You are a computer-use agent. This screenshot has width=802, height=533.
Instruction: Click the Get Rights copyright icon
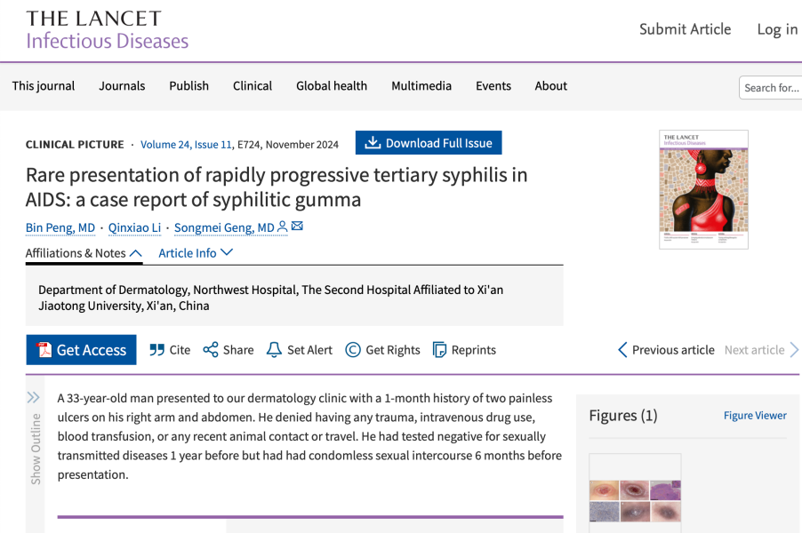(x=353, y=350)
